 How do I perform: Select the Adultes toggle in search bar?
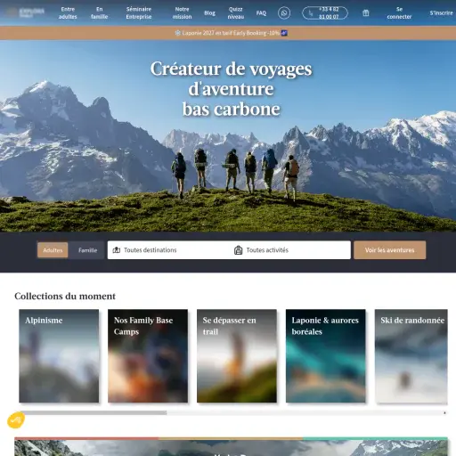click(53, 250)
